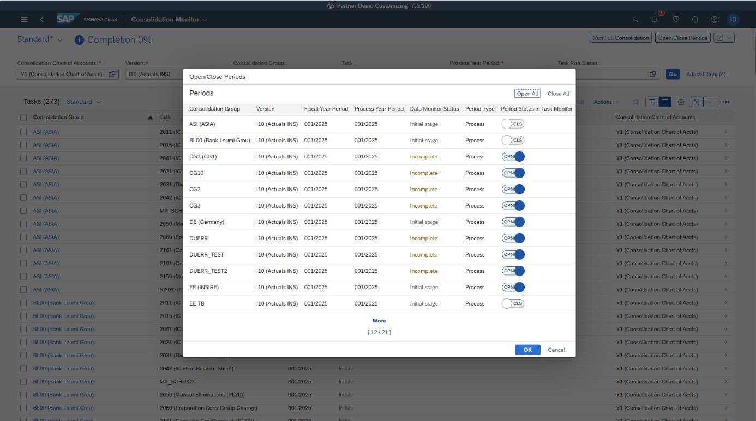Click the back arrow in header

[42, 20]
